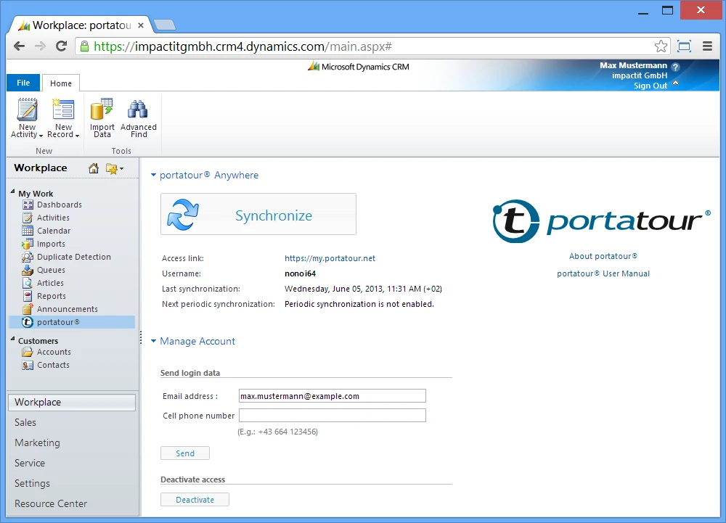Click the Imports icon in sidebar

point(28,244)
